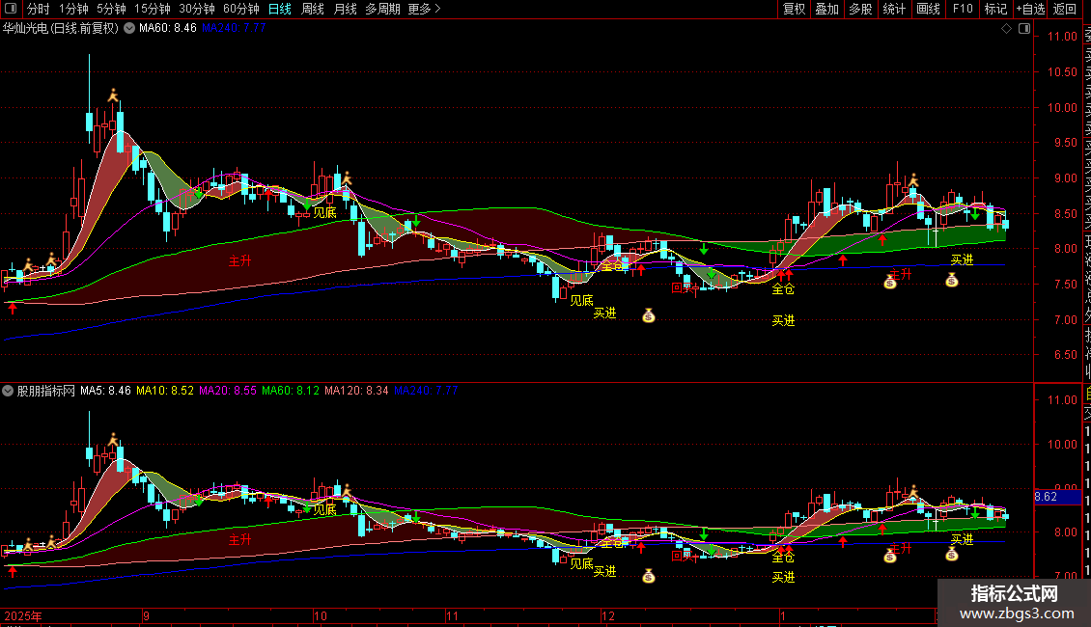Switch to 分时 intraday view
The height and width of the screenshot is (627, 1091).
coord(38,9)
